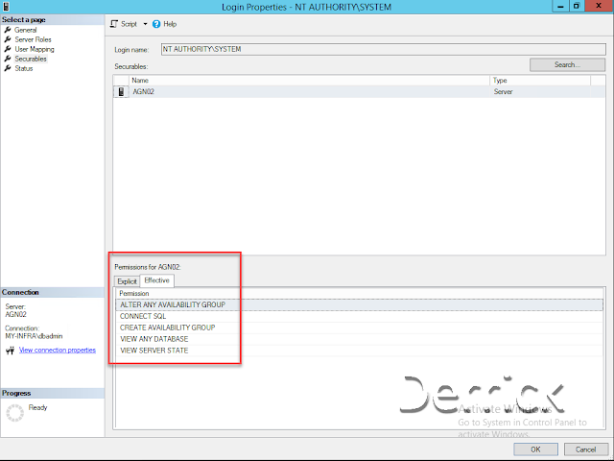The image size is (614, 461).
Task: Click the Search... button
Action: tap(567, 64)
